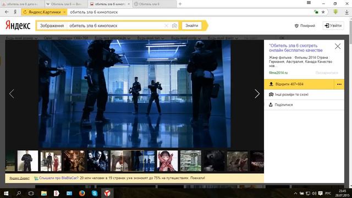Go to next image with right arrow

point(257,94)
